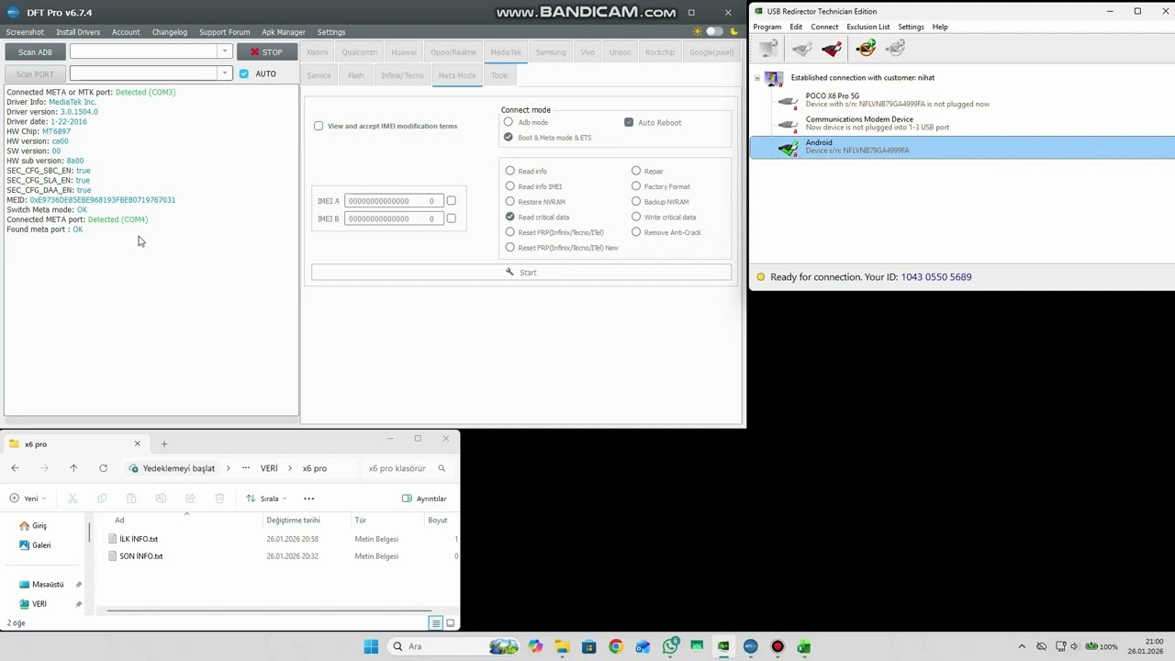
Task: Open Copilot from the taskbar
Action: pos(535,646)
